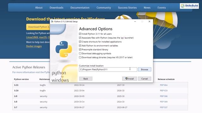The image size is (202, 113).
Task: Click the install location path field
Action: click(108, 69)
